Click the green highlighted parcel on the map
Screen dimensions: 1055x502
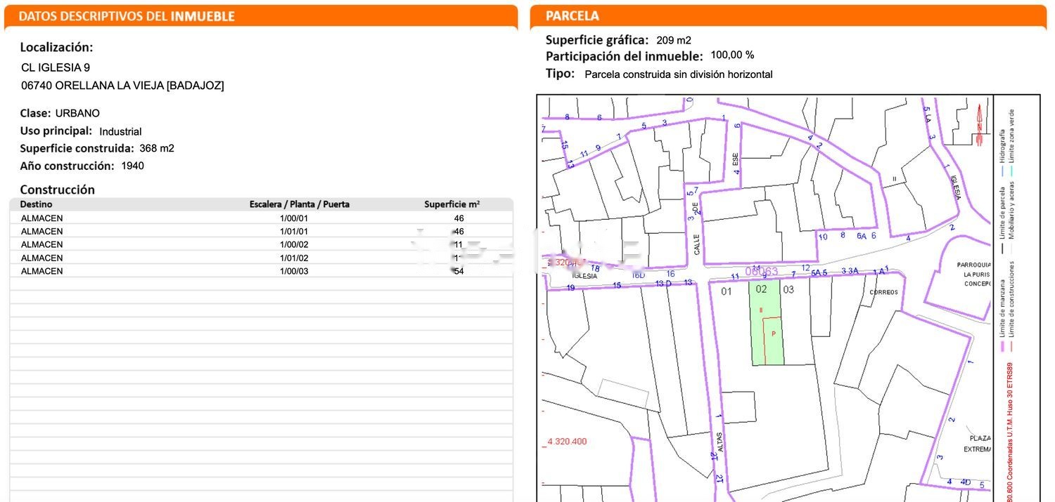[767, 323]
